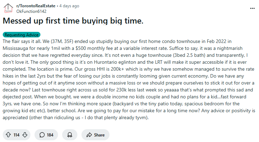View OkFunction6142 user profile
The width and height of the screenshot is (259, 142).
[31, 11]
